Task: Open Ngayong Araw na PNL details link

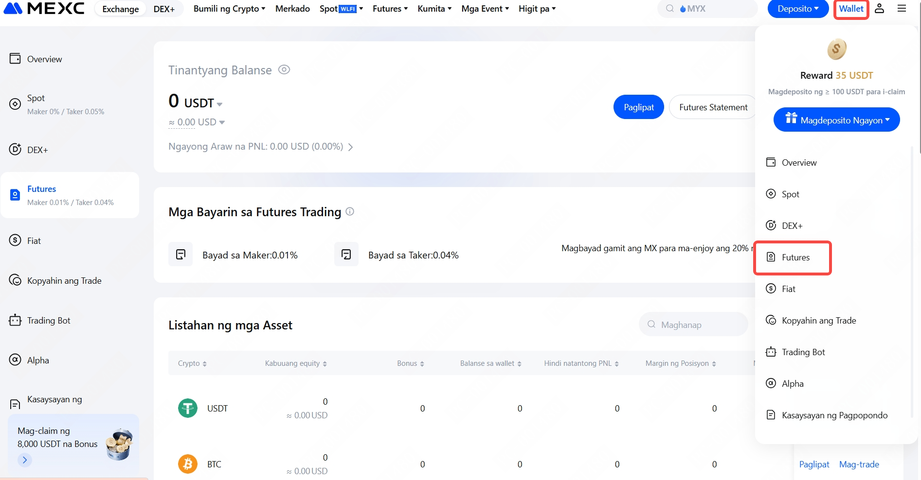Action: click(261, 146)
